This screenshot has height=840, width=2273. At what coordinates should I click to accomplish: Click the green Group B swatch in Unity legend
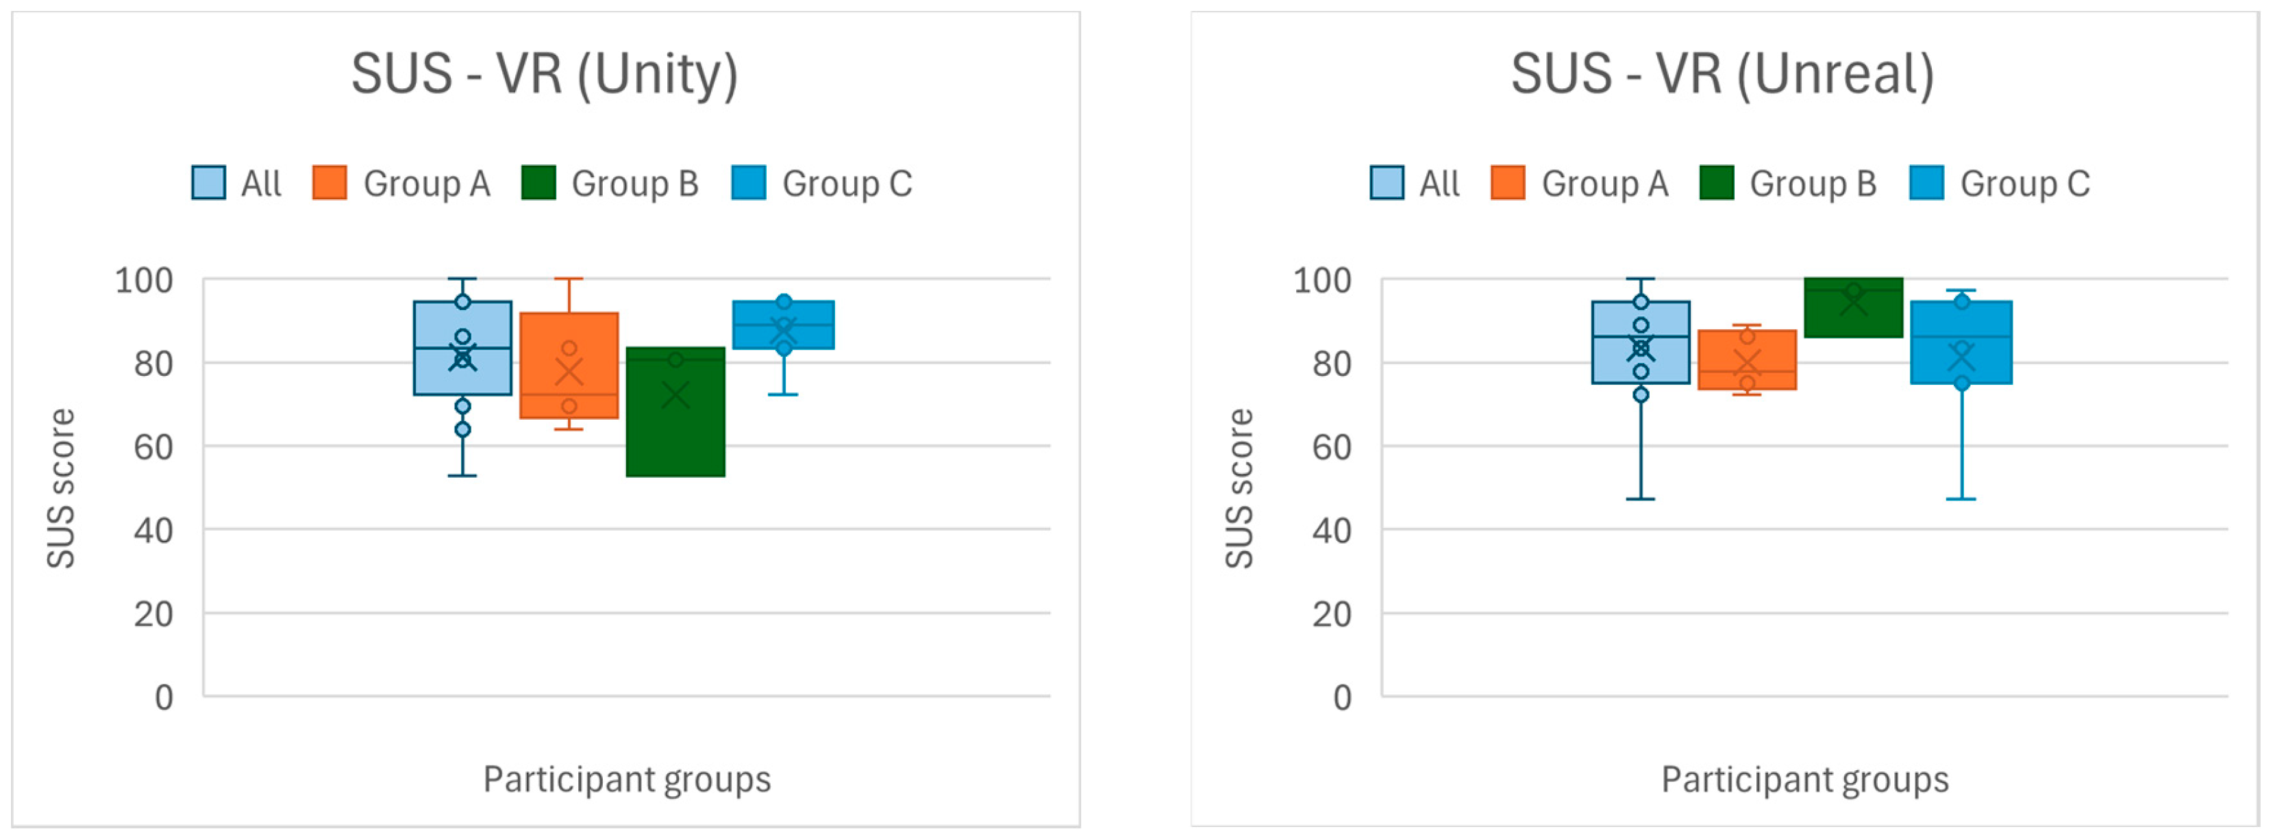point(538,183)
